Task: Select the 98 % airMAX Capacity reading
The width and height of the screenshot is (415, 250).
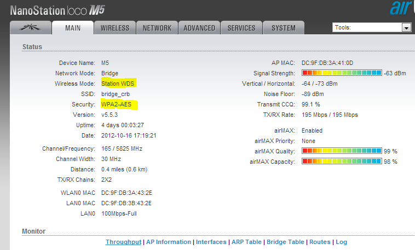Action: (391, 162)
